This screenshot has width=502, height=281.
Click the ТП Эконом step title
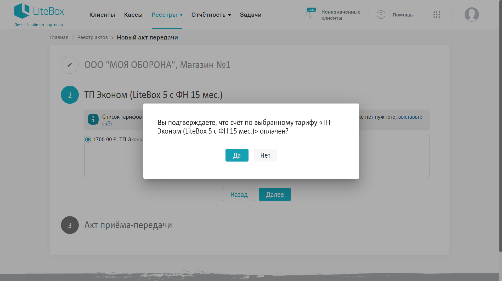153,95
